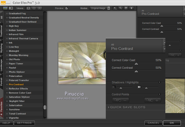The width and height of the screenshot is (185, 127).
Task: Click the shadows slider handle in enlarged panel
Action: pos(121,88)
